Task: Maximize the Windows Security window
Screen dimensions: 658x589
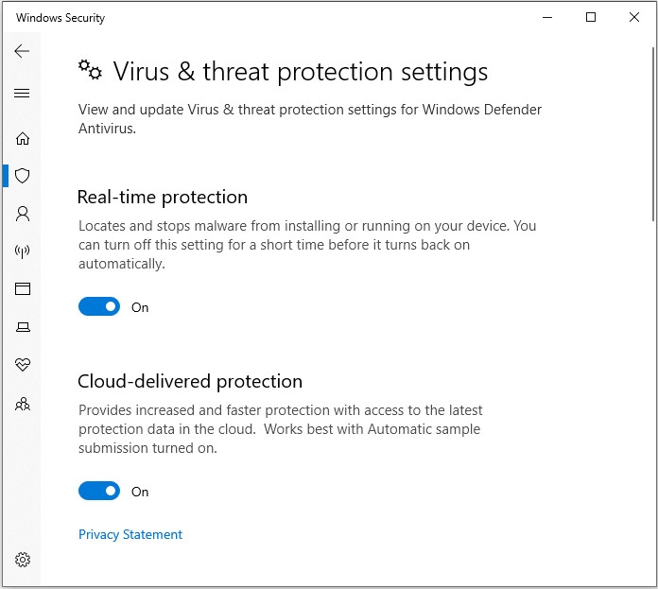Action: coord(591,17)
